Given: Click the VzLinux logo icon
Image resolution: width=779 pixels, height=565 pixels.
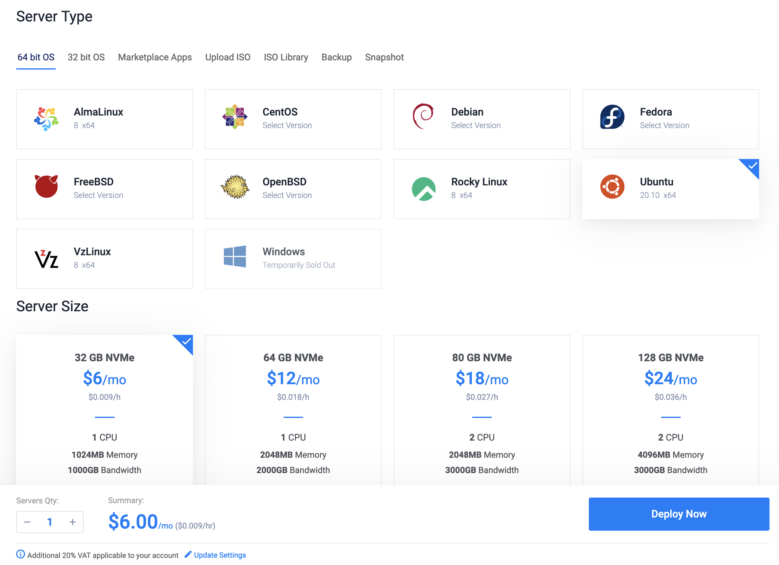Looking at the screenshot, I should (x=46, y=259).
